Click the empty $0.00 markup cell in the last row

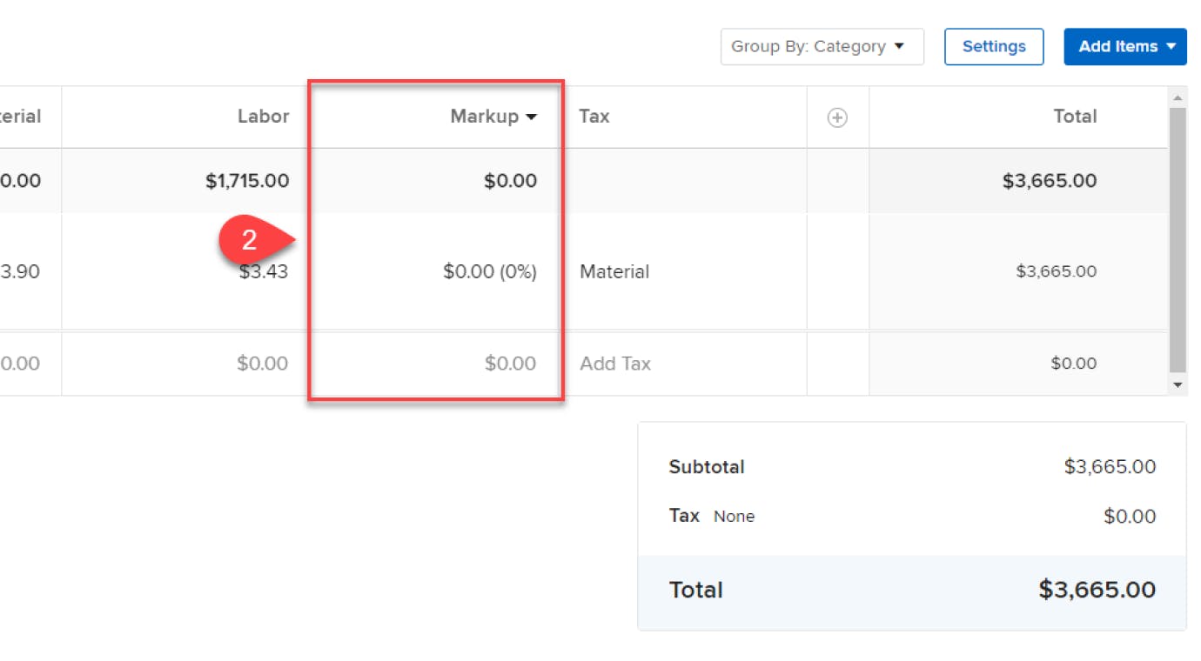[x=510, y=364]
